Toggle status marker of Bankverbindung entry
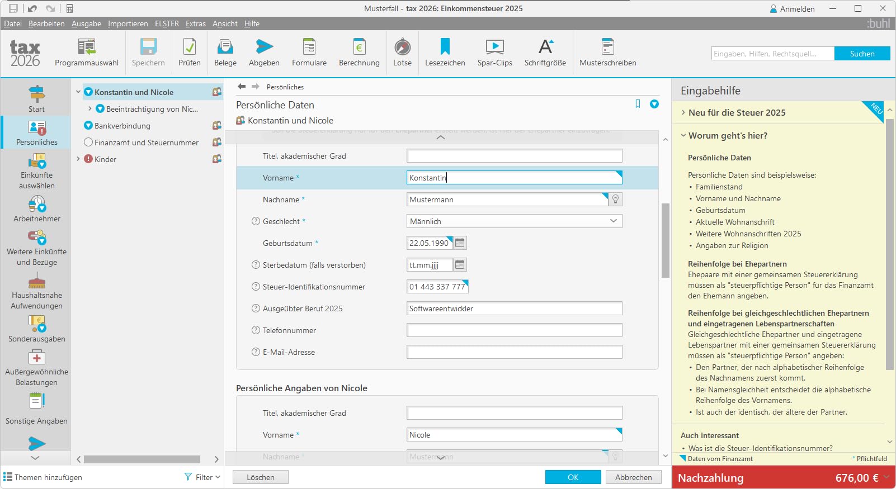 pos(88,126)
